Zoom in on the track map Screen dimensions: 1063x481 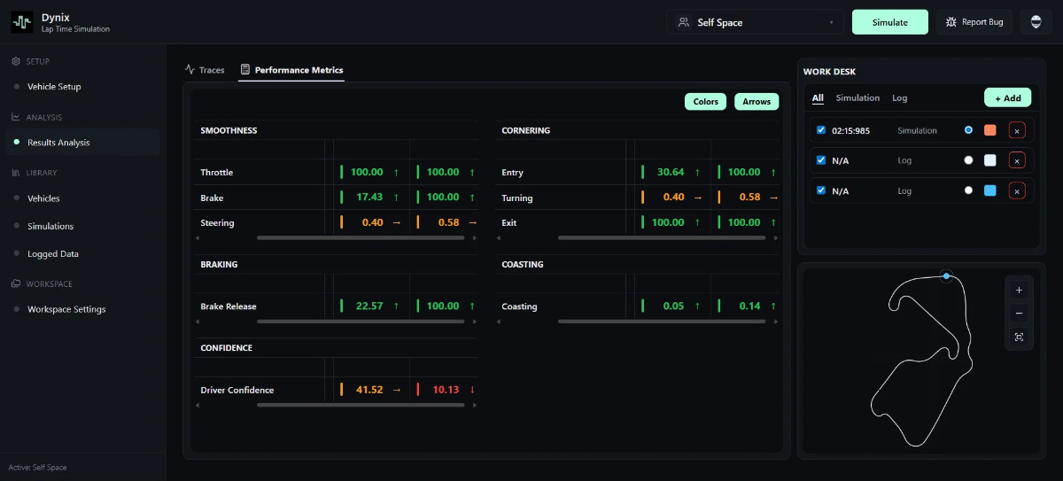pos(1019,290)
